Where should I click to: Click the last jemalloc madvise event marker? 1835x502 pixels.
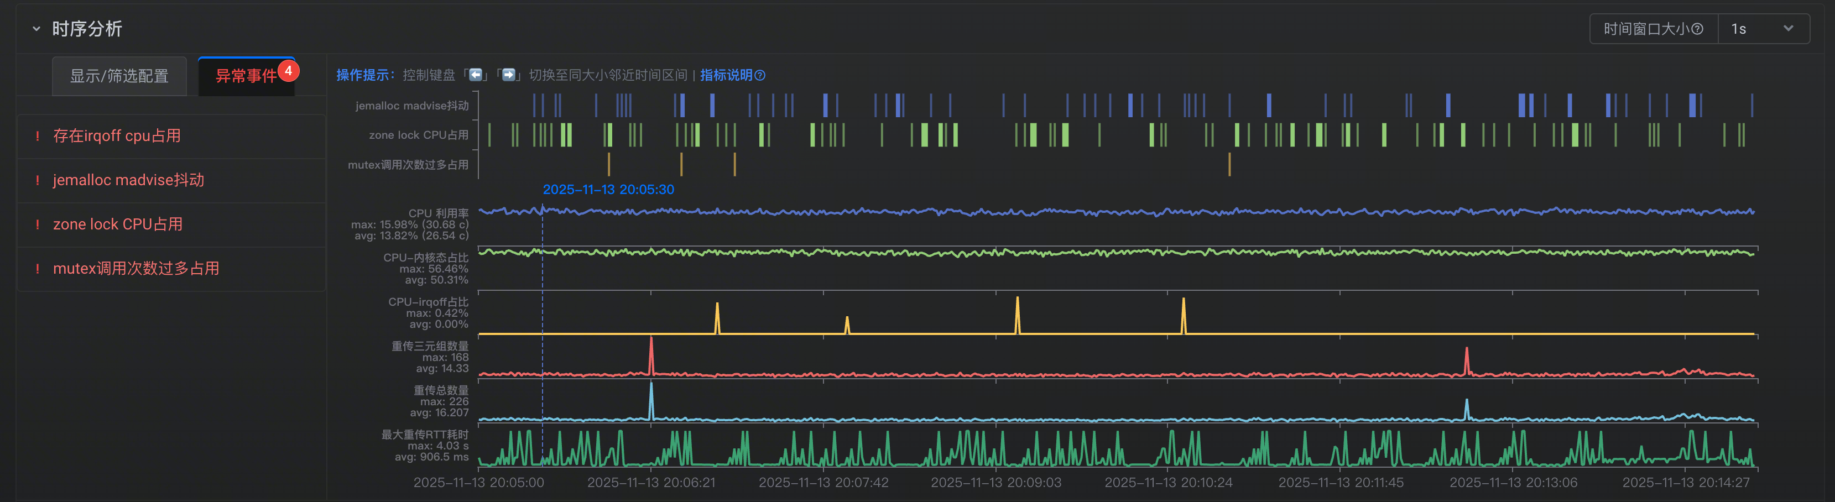tap(1753, 106)
